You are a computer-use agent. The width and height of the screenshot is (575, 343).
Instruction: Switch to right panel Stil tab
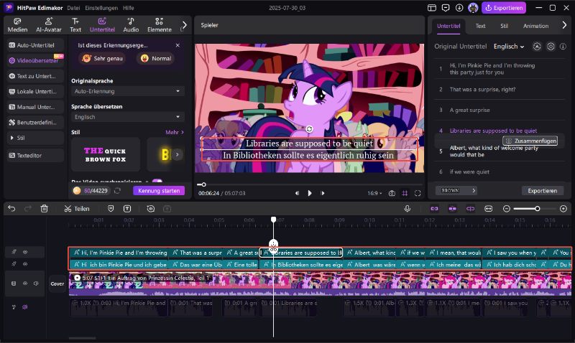505,26
